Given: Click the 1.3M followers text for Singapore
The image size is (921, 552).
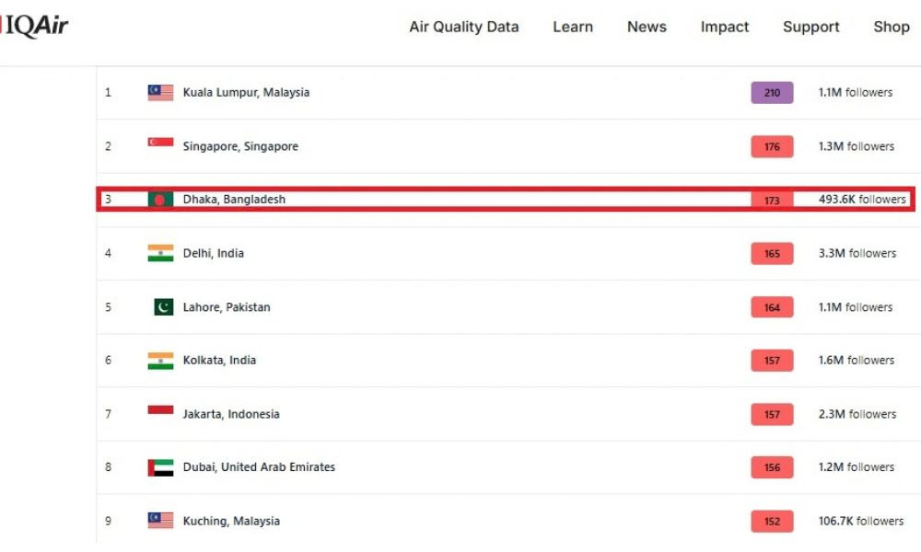Looking at the screenshot, I should click(x=856, y=146).
